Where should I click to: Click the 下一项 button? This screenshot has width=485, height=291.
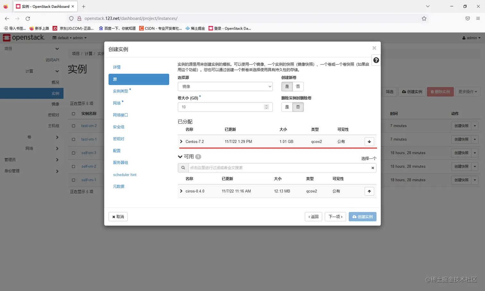point(336,217)
